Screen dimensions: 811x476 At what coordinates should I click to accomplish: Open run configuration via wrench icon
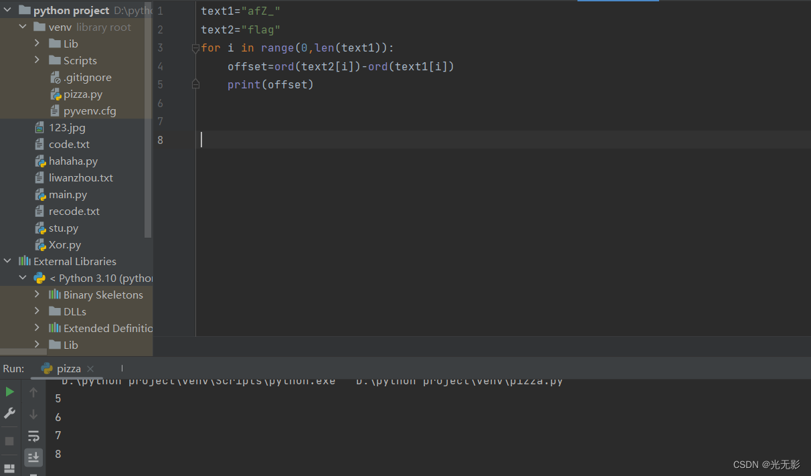(x=9, y=413)
